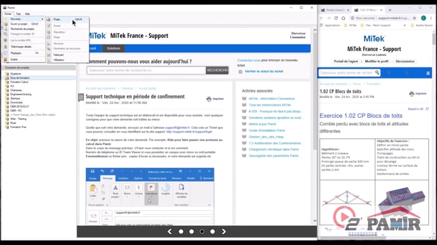Select the Engineered bracing folder in the tree
Image resolution: width=437 pixels, height=245 pixels.
pos(20,95)
